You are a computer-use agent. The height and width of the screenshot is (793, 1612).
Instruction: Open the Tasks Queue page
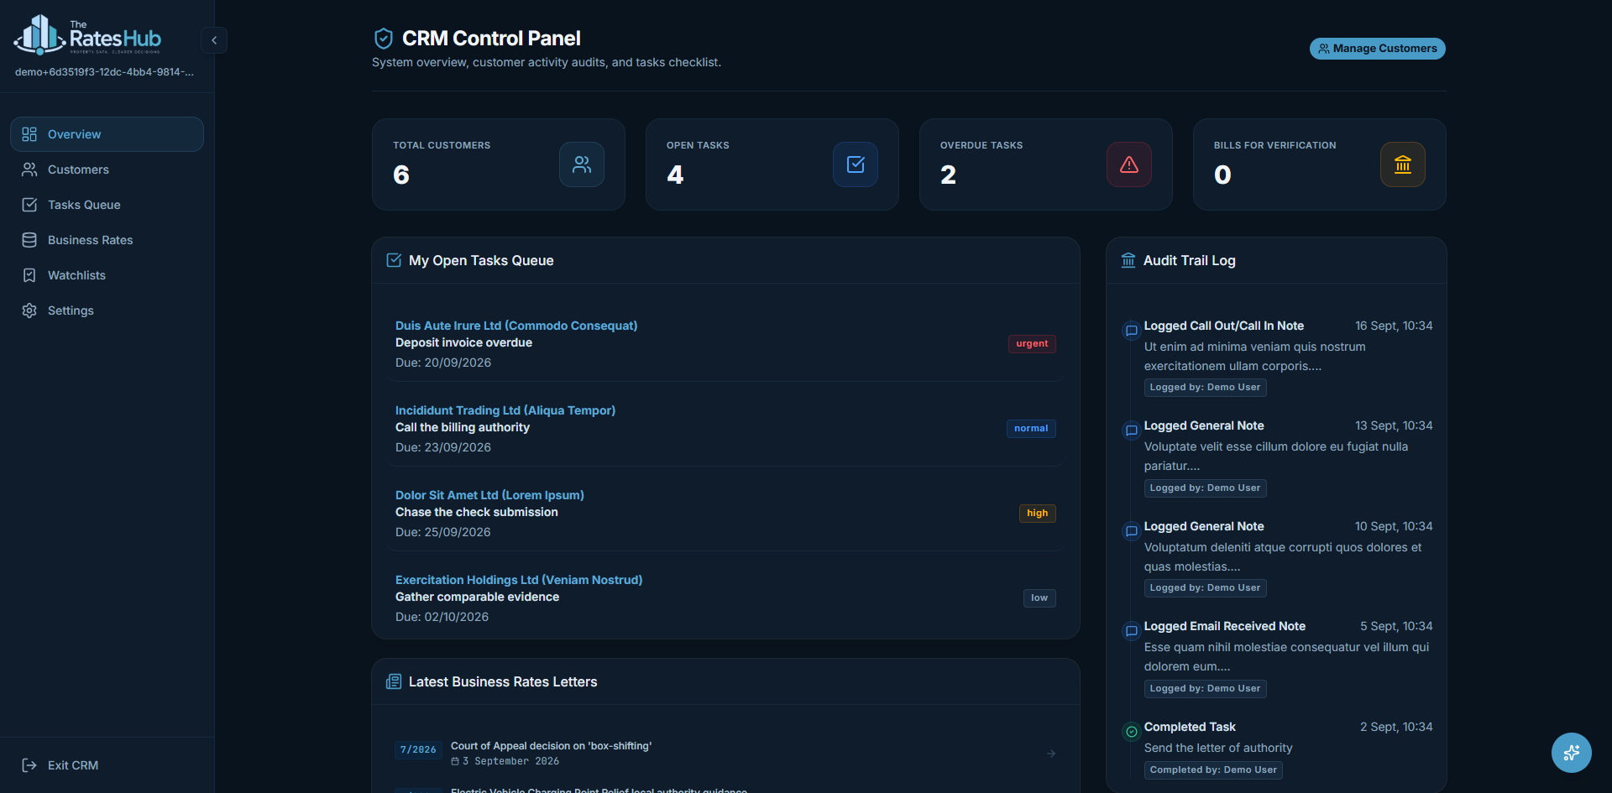coord(107,205)
